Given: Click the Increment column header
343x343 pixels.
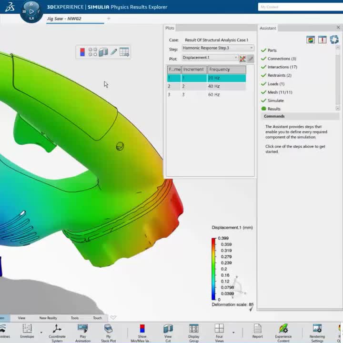Looking at the screenshot, I should pyautogui.click(x=194, y=70).
